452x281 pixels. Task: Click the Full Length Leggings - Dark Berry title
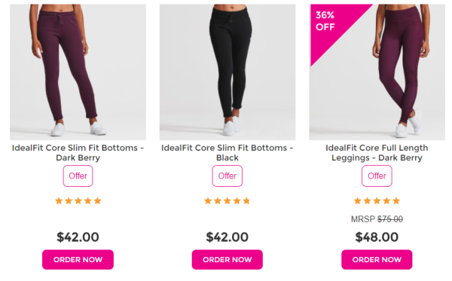click(377, 153)
